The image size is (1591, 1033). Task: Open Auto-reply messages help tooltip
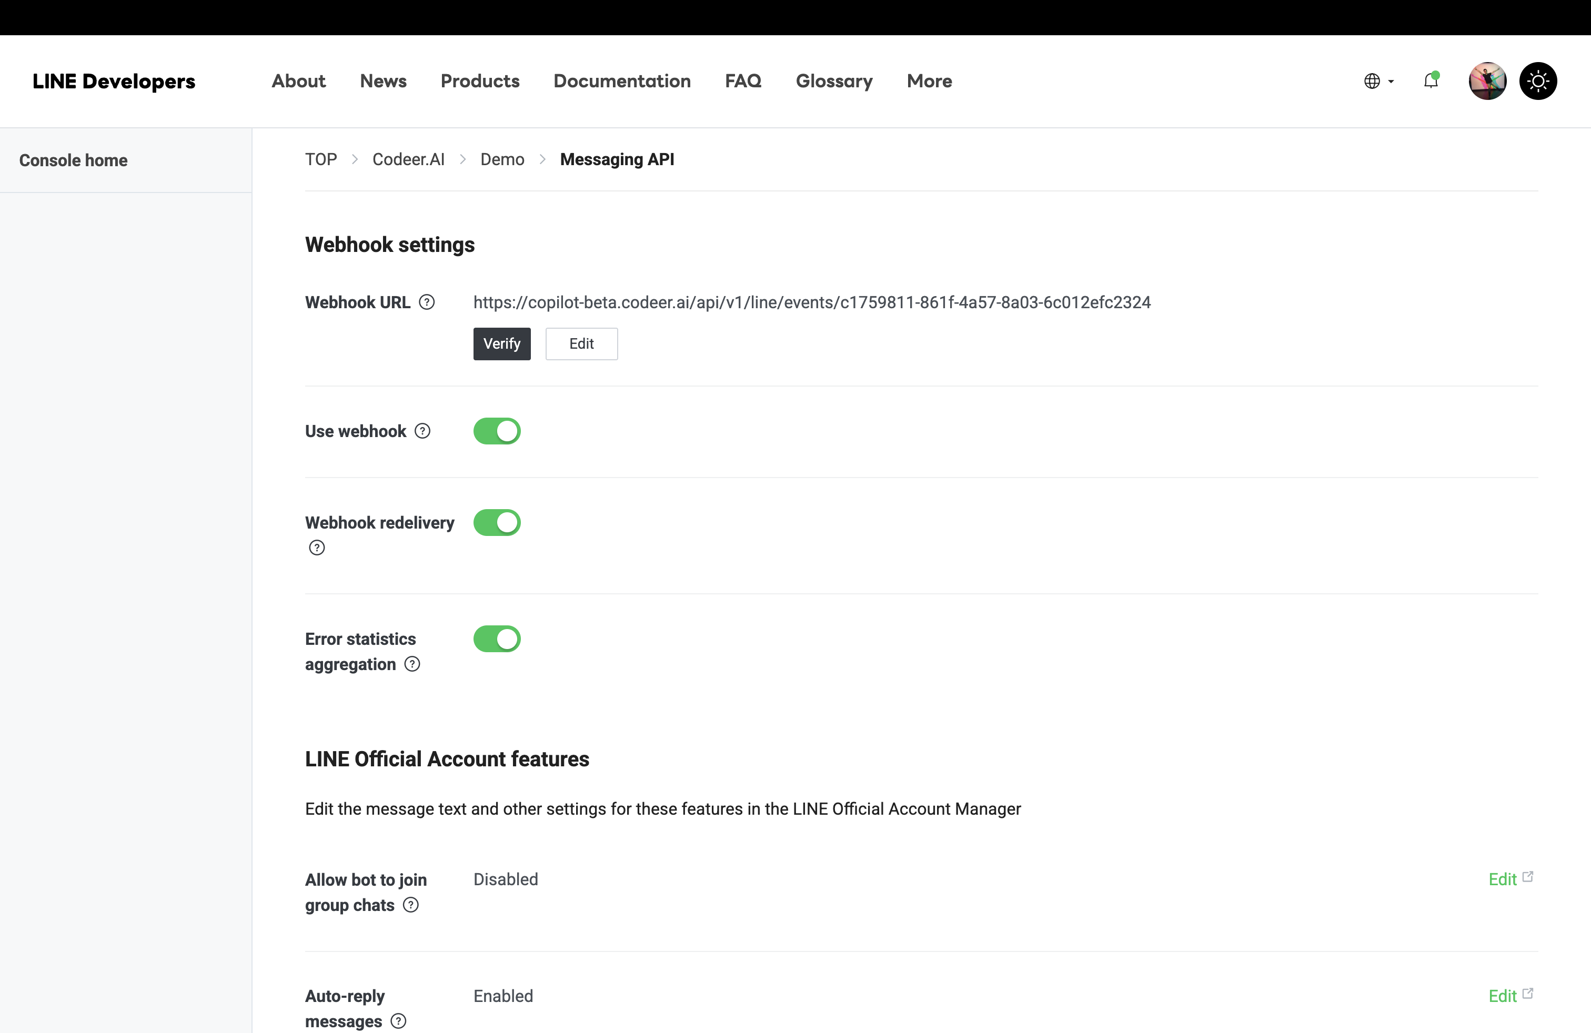pyautogui.click(x=398, y=1021)
